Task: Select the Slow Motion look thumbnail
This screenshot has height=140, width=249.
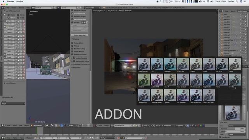Action: click(x=144, y=95)
